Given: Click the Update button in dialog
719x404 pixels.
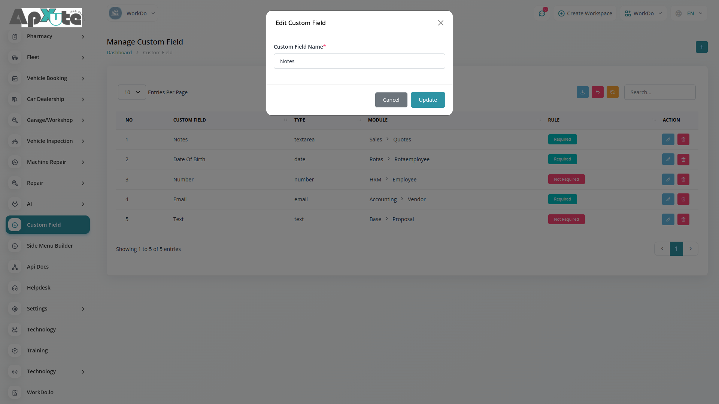Looking at the screenshot, I should 428,100.
